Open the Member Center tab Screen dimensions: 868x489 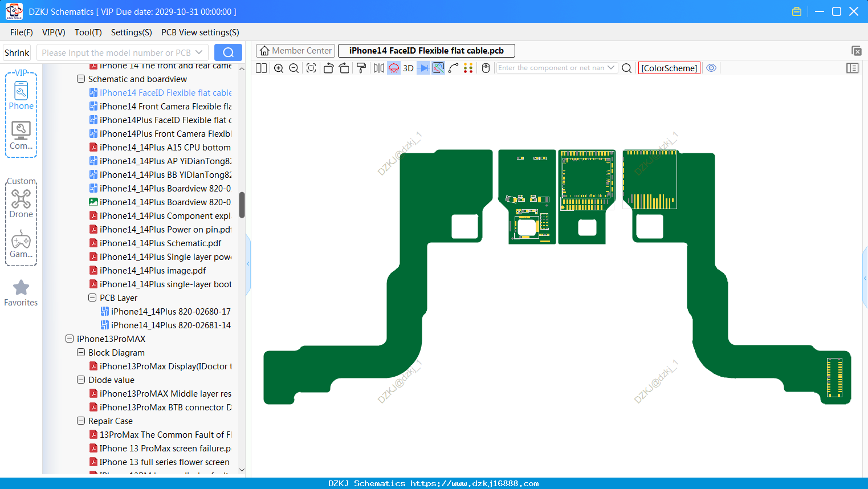(x=295, y=51)
